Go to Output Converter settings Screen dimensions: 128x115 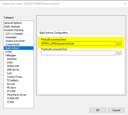tap(15, 41)
